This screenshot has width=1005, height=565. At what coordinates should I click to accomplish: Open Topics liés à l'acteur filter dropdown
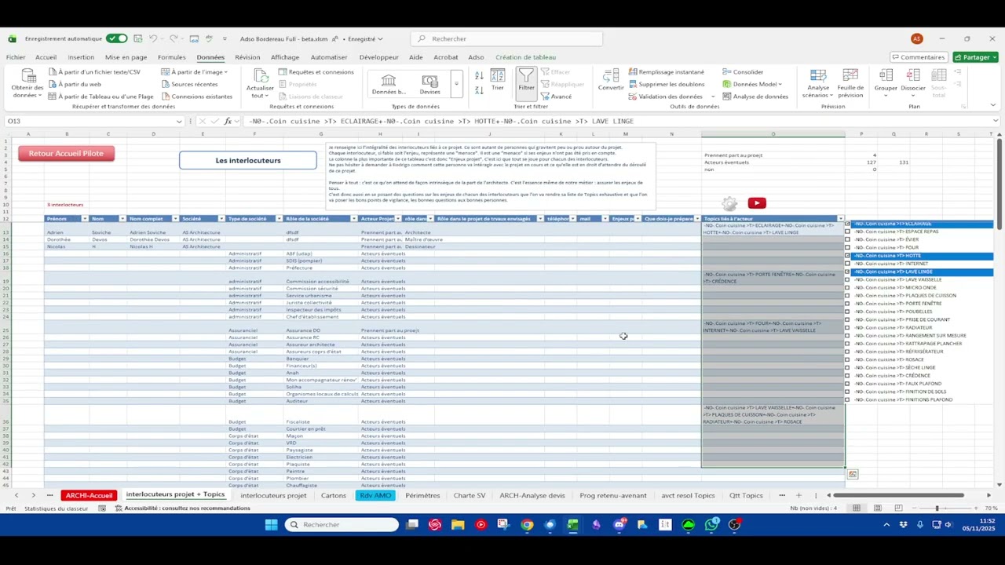pyautogui.click(x=841, y=219)
